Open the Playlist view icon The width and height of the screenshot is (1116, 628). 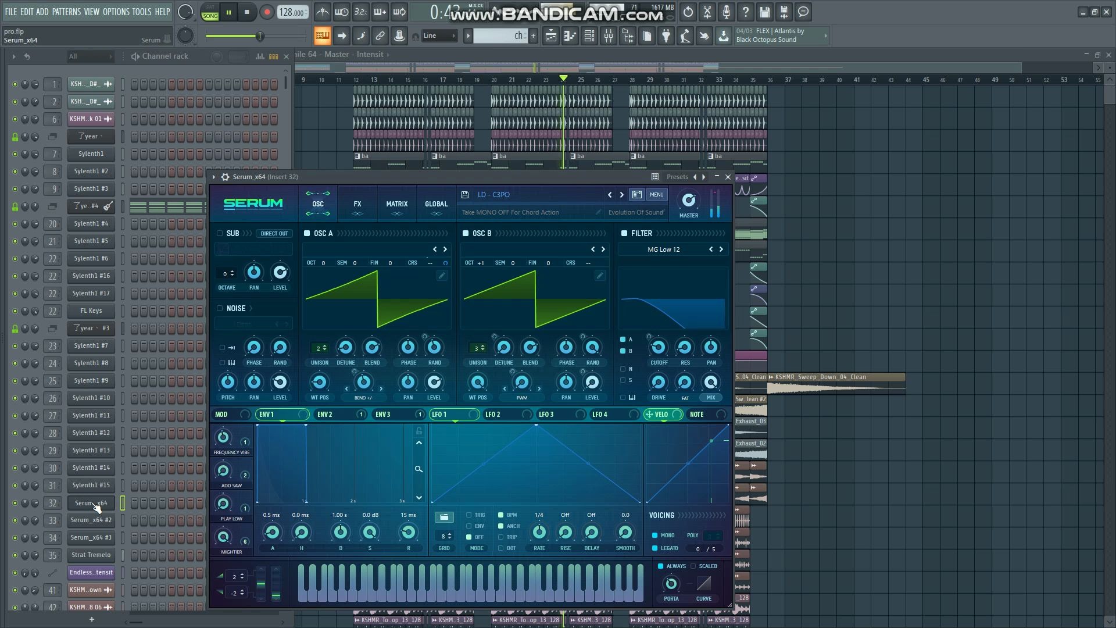point(551,36)
